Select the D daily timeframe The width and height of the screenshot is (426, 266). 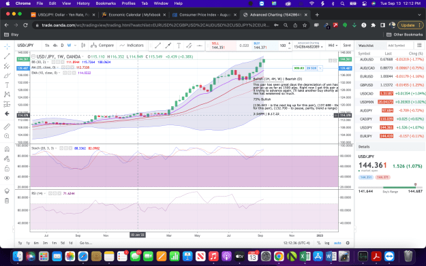coord(62,46)
